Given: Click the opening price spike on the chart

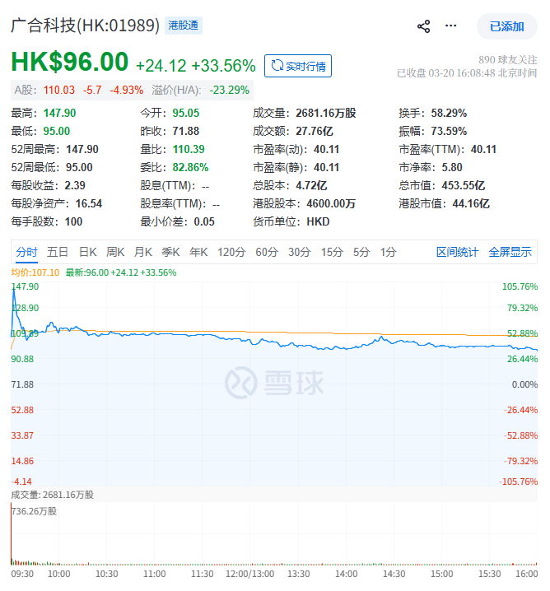Looking at the screenshot, I should point(14,291).
